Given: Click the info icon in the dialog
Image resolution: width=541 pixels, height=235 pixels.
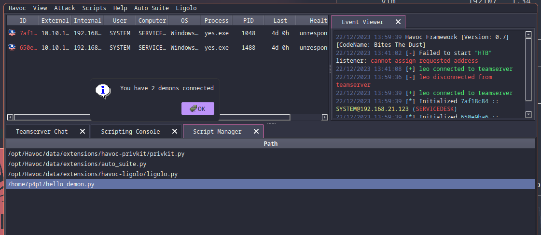Looking at the screenshot, I should click(103, 90).
